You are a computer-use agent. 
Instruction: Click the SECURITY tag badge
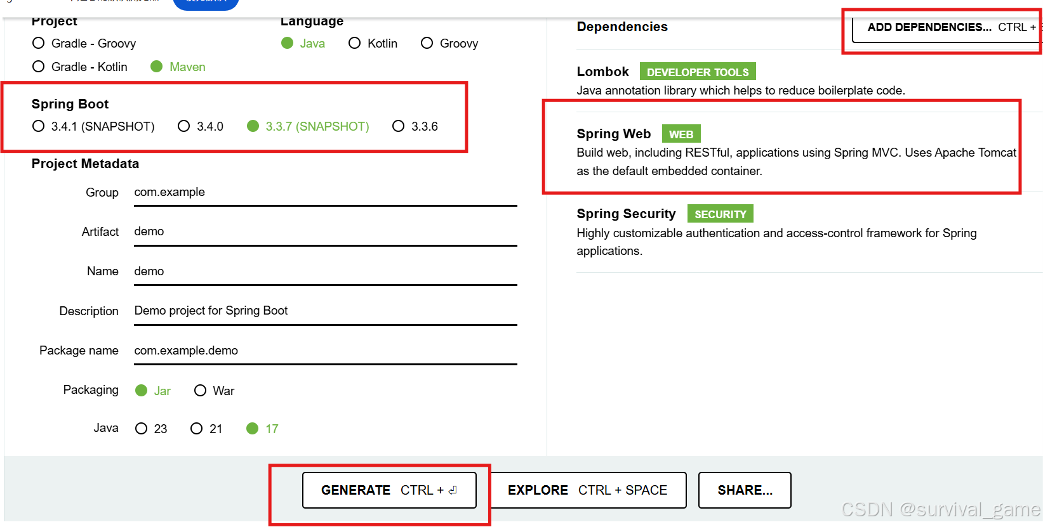(x=721, y=214)
